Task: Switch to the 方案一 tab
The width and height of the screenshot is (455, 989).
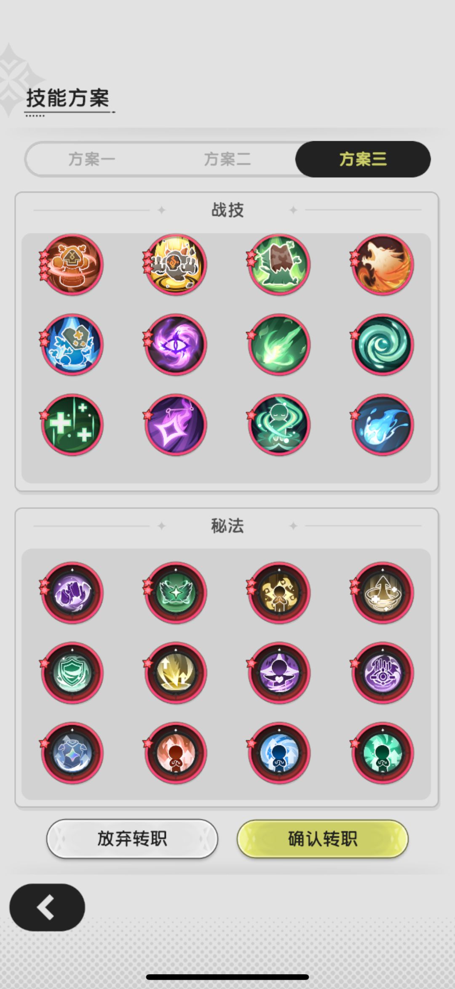Action: point(92,159)
